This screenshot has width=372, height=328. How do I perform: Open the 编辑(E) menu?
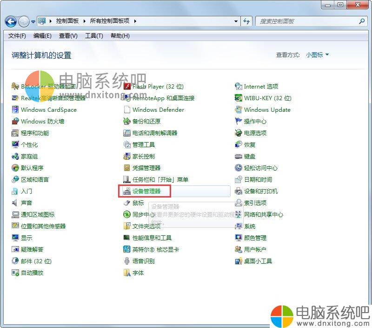[x=42, y=36]
